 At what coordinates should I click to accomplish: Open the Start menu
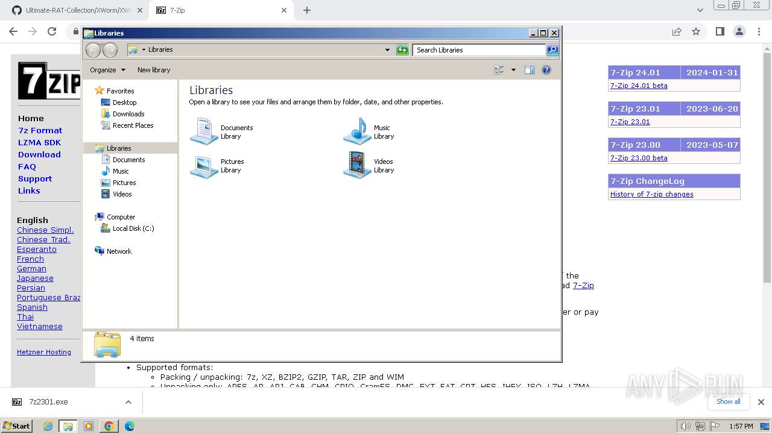click(17, 426)
